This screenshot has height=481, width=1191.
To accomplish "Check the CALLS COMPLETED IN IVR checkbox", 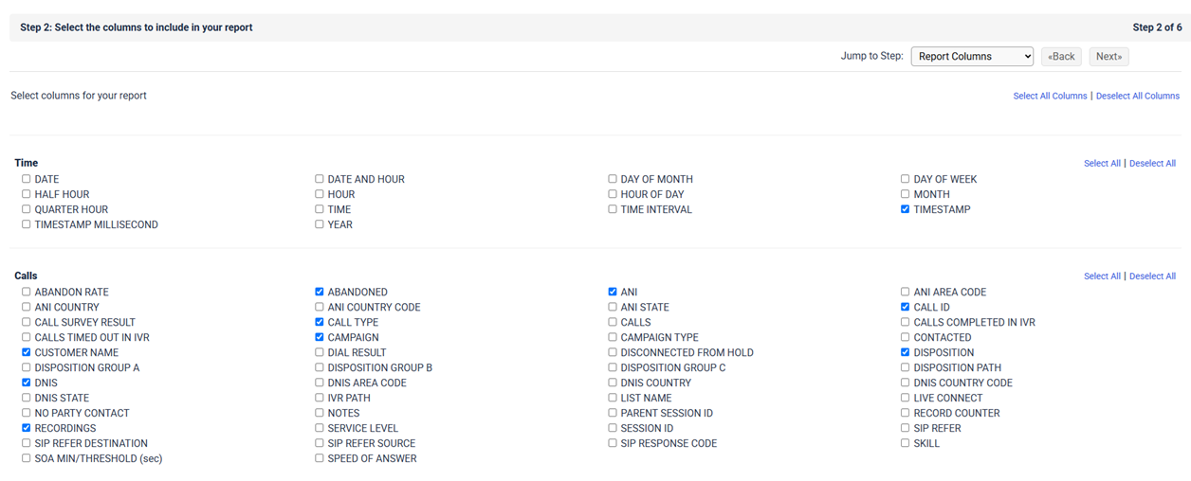I will [x=906, y=322].
